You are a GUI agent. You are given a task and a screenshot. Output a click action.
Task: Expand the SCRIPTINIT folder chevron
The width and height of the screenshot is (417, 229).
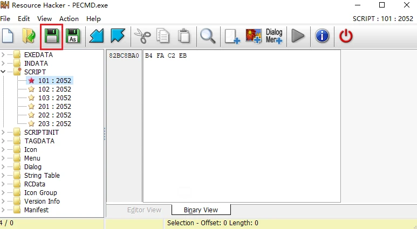pos(3,133)
